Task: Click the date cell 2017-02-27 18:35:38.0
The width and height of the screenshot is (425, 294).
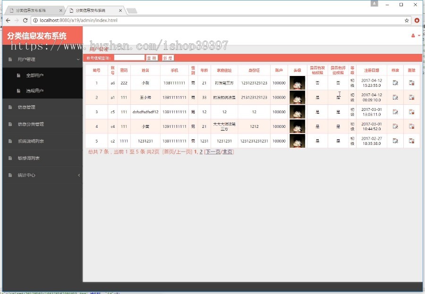Action: click(x=372, y=141)
